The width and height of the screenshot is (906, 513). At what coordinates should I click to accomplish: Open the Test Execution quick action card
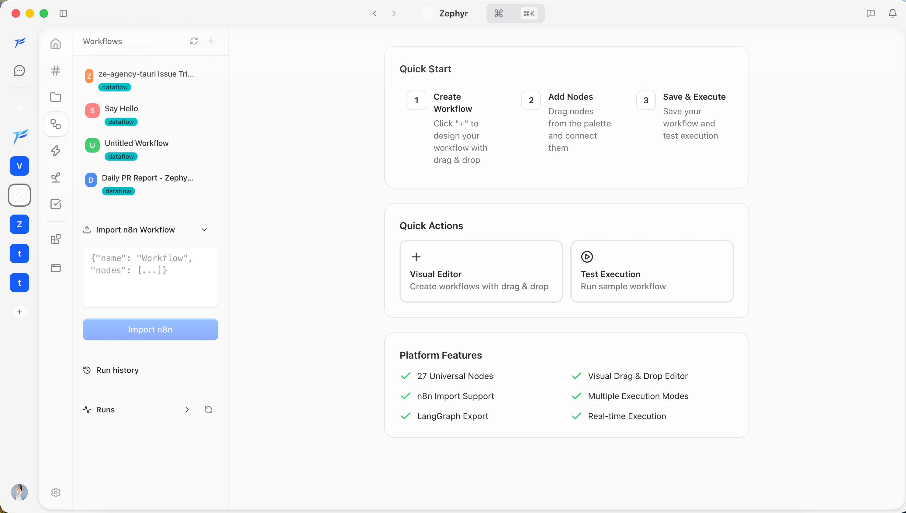click(652, 271)
